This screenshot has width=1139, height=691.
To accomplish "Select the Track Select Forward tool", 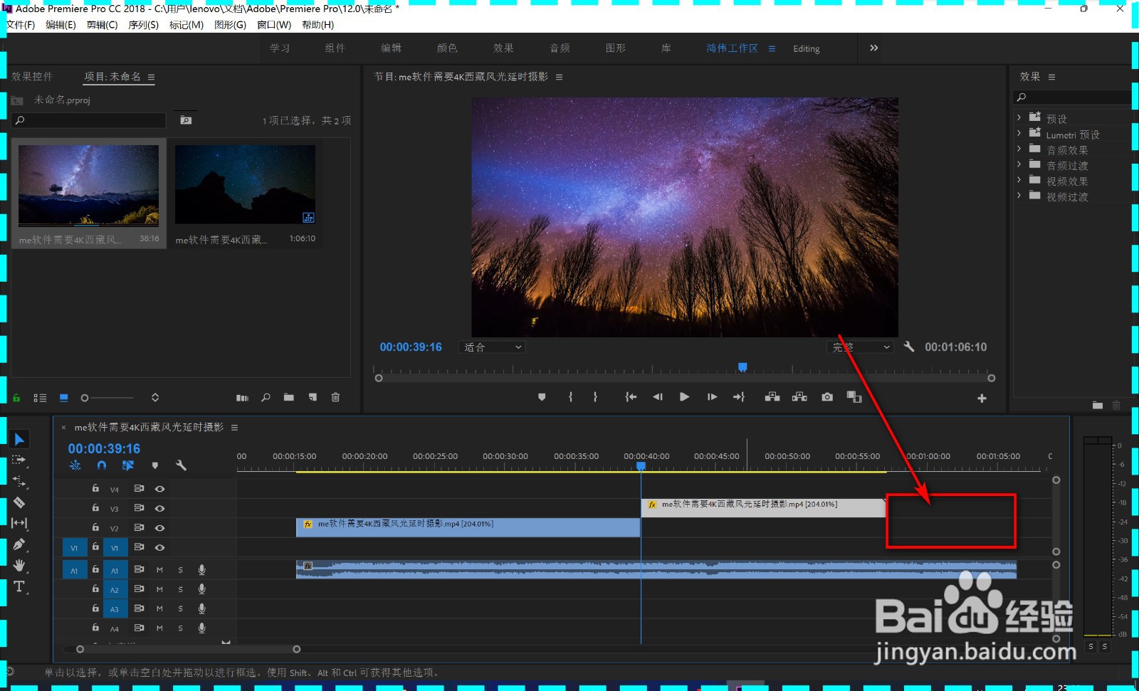I will click(19, 460).
